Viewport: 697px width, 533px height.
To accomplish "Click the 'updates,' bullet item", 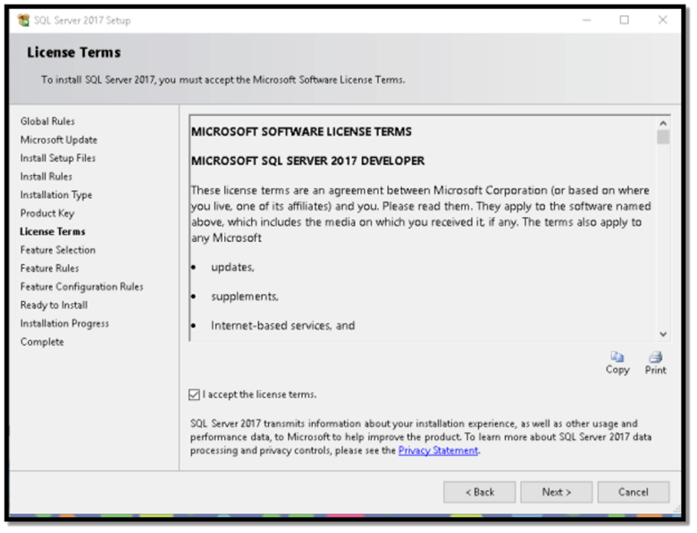I will coord(232,267).
